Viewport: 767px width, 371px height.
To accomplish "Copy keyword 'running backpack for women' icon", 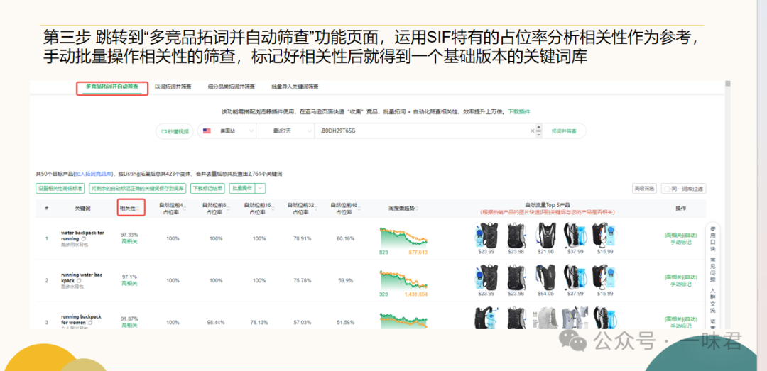I will (x=90, y=323).
